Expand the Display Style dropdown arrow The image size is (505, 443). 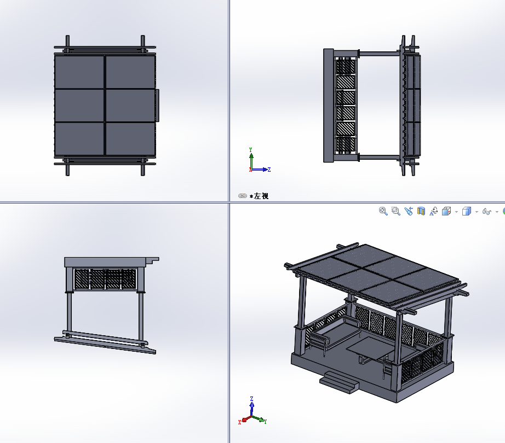pos(477,212)
